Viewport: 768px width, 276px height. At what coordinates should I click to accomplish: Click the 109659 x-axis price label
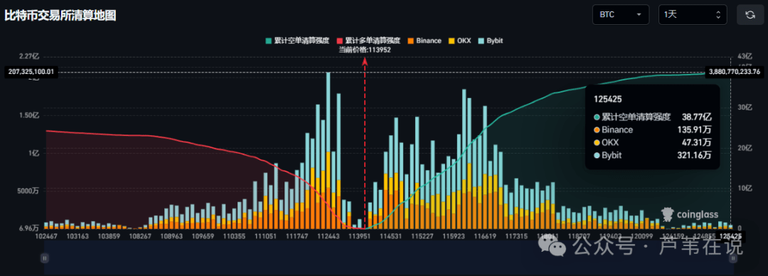click(203, 235)
